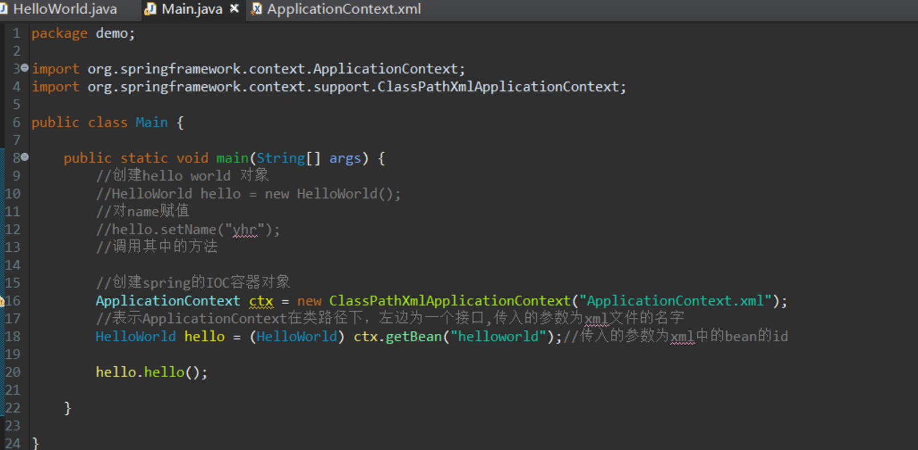The height and width of the screenshot is (450, 918).
Task: Click the Main class name in declaration
Action: tap(151, 122)
